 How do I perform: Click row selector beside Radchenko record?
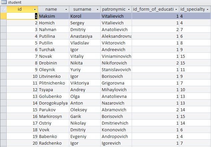coord(3,143)
